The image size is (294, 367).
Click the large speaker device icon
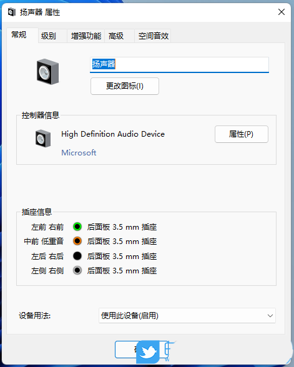tap(47, 72)
